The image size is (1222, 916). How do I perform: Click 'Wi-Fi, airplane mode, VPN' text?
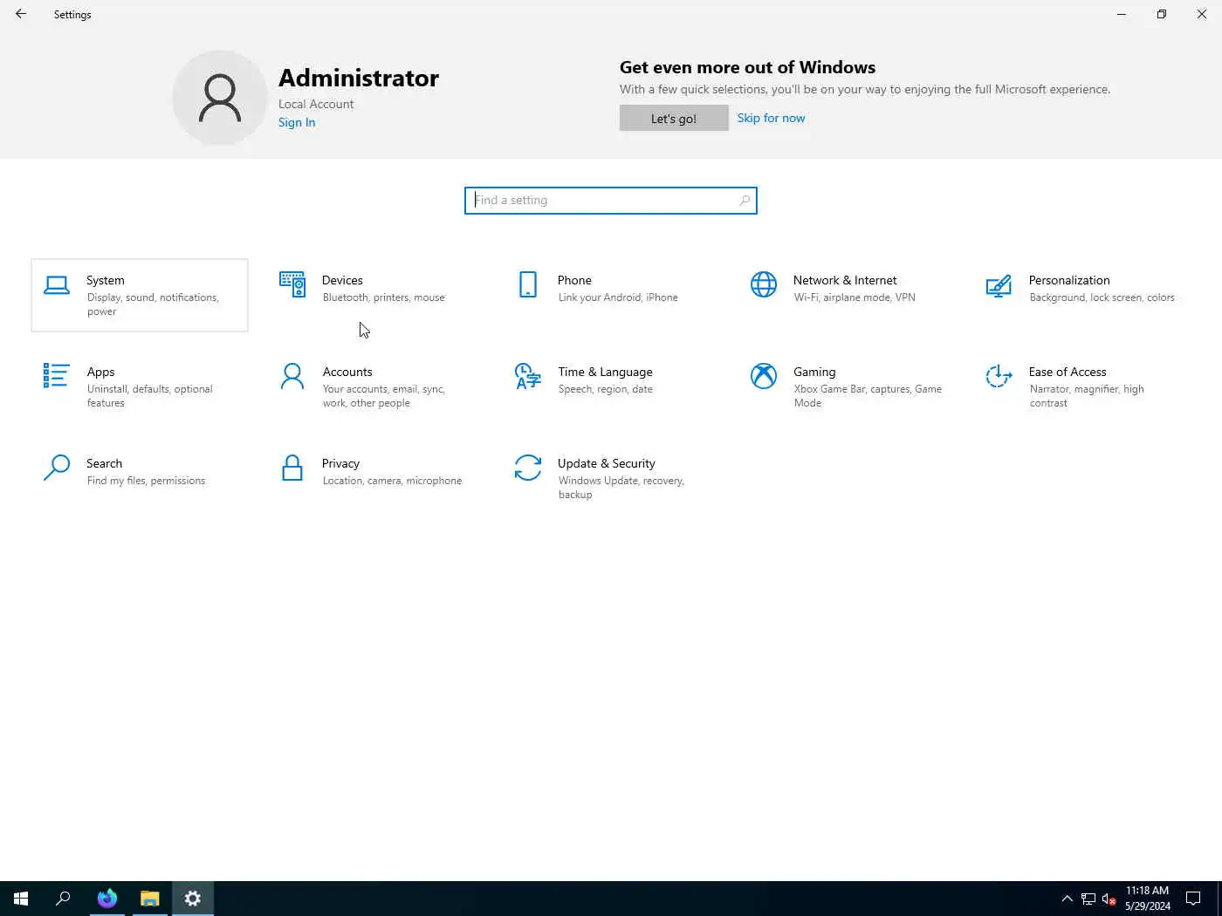tap(855, 297)
